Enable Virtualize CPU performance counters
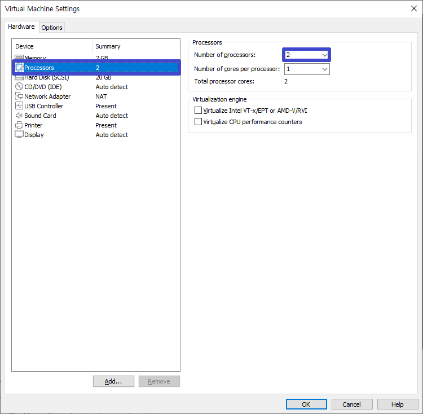 (198, 122)
